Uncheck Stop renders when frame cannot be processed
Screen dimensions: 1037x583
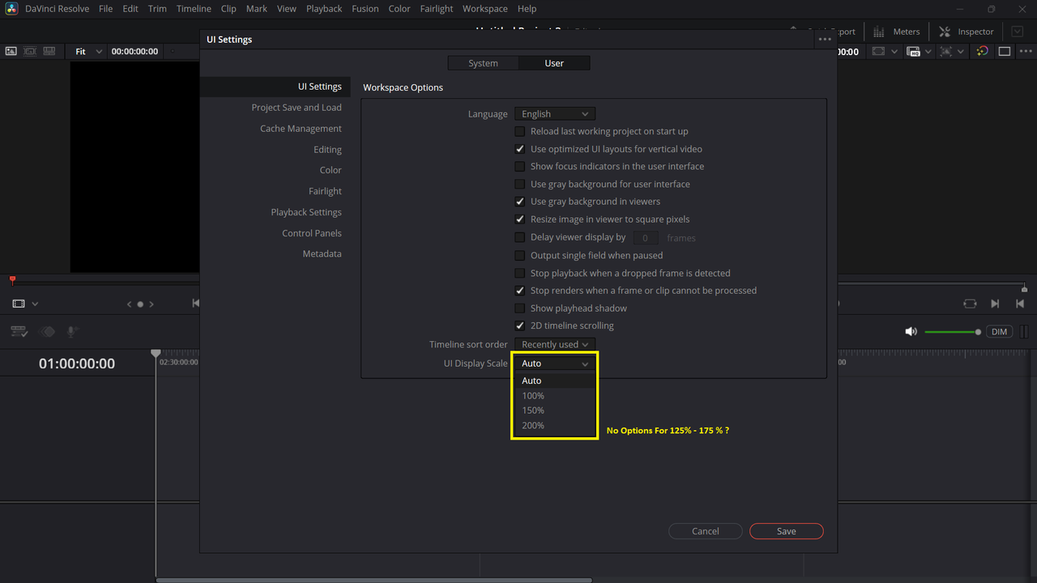tap(520, 291)
